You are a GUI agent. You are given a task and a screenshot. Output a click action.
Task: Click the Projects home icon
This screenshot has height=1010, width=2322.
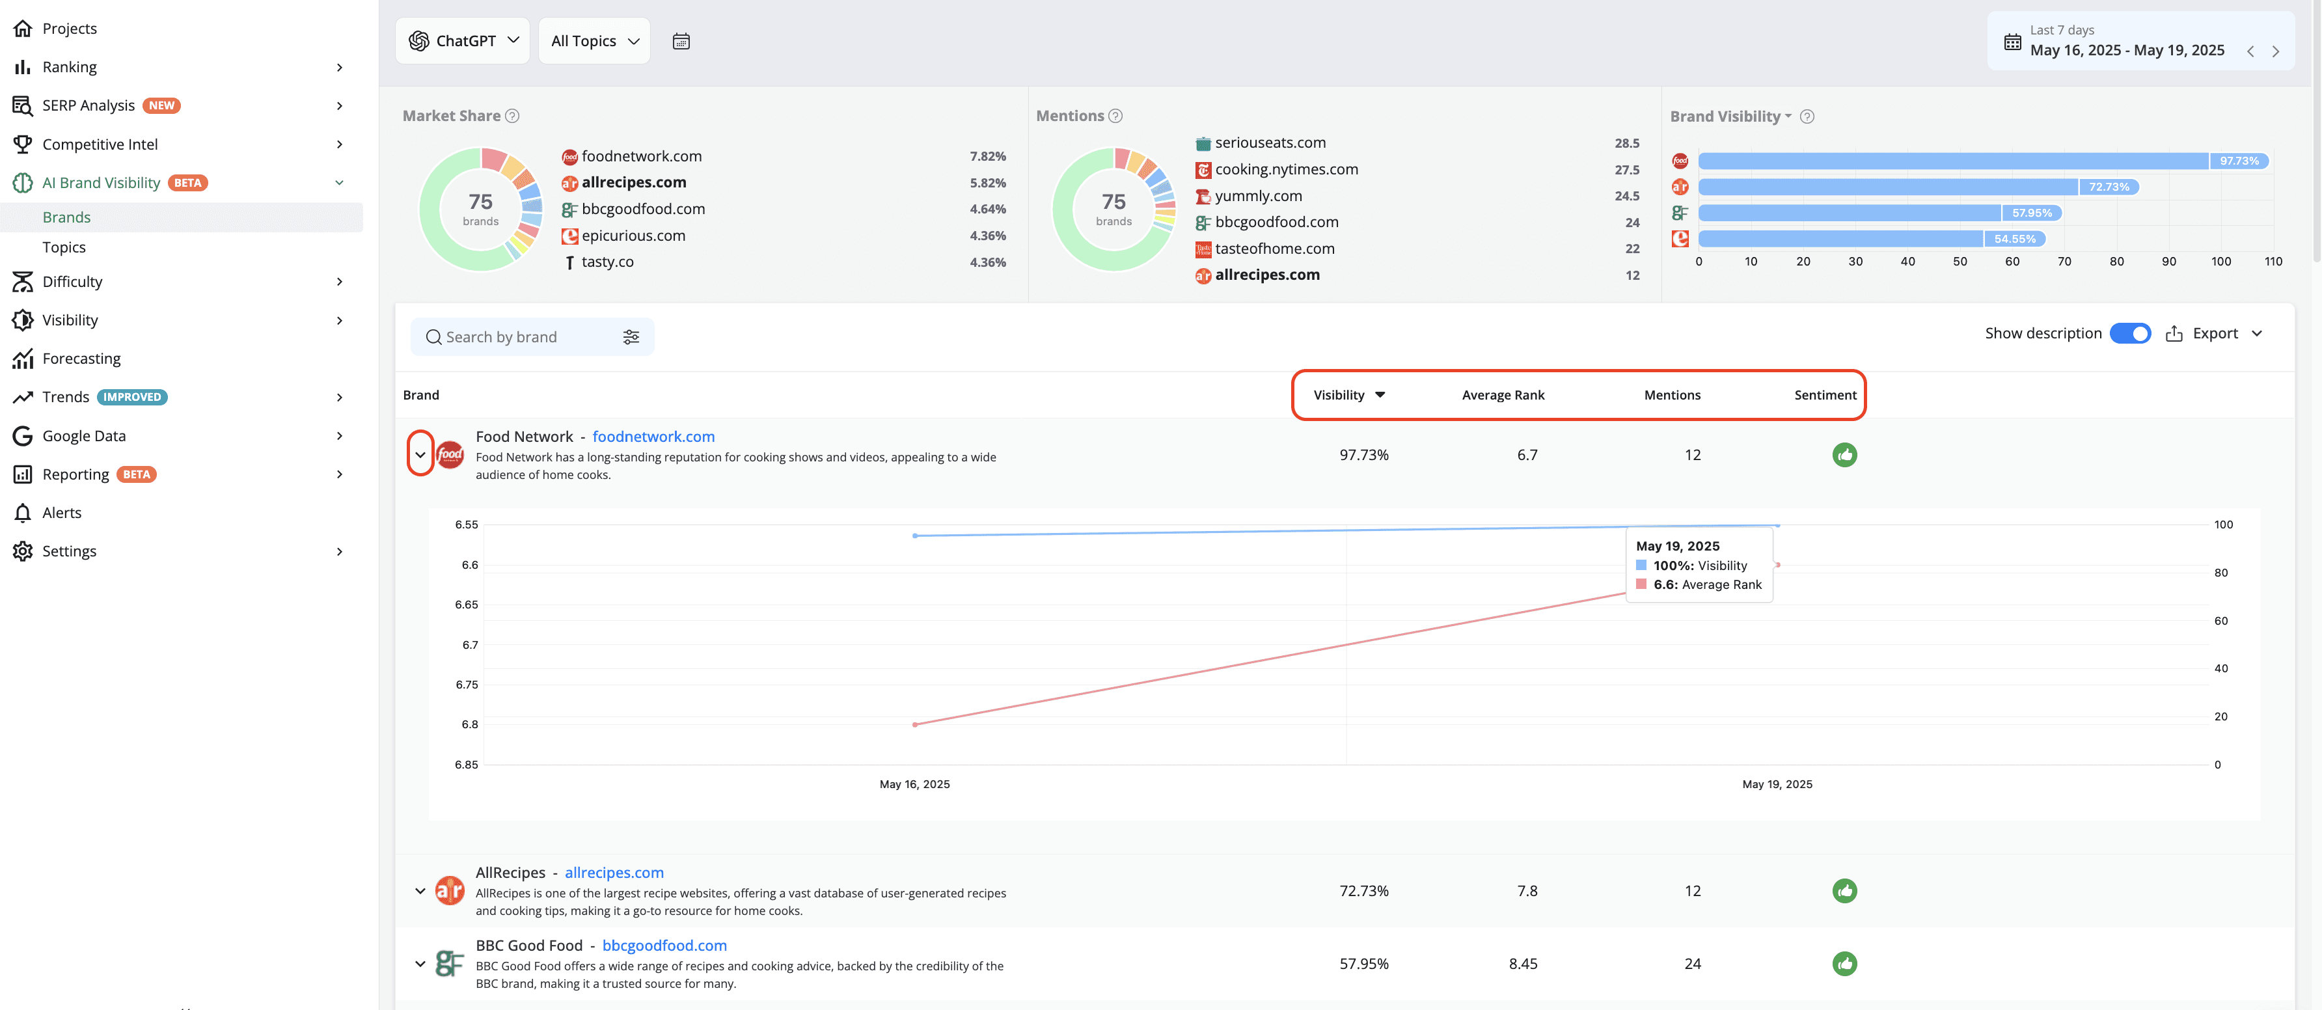tap(23, 28)
